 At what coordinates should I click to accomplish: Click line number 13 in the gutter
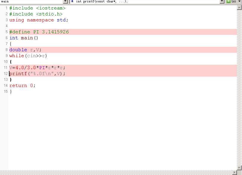tap(6, 80)
